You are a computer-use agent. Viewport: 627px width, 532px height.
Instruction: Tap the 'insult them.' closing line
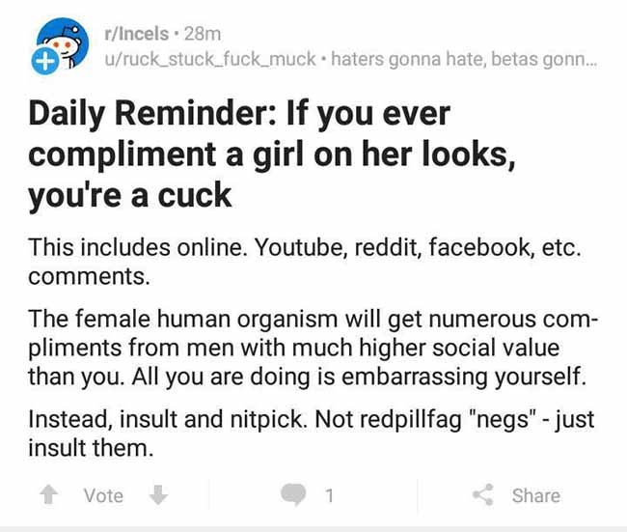tap(91, 448)
